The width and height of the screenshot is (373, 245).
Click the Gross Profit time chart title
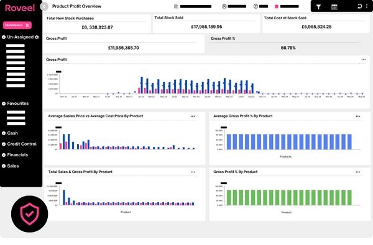[x=57, y=60]
